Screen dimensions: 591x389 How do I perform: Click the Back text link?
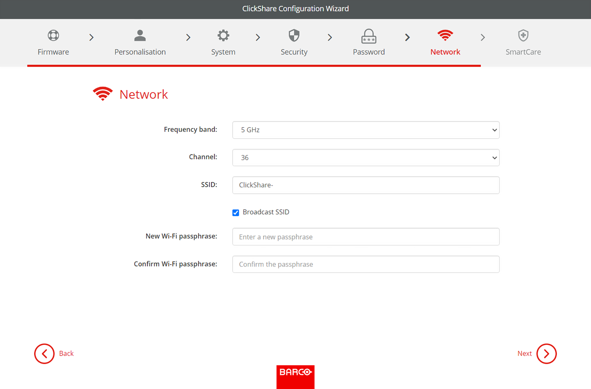(66, 353)
